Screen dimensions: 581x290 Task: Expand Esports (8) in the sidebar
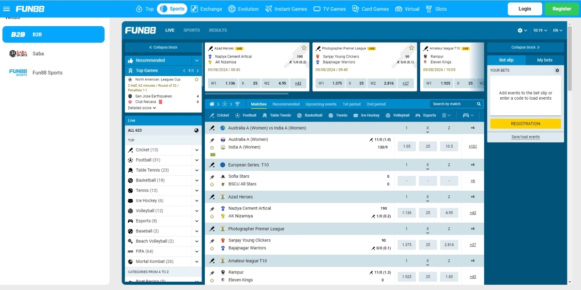(197, 221)
